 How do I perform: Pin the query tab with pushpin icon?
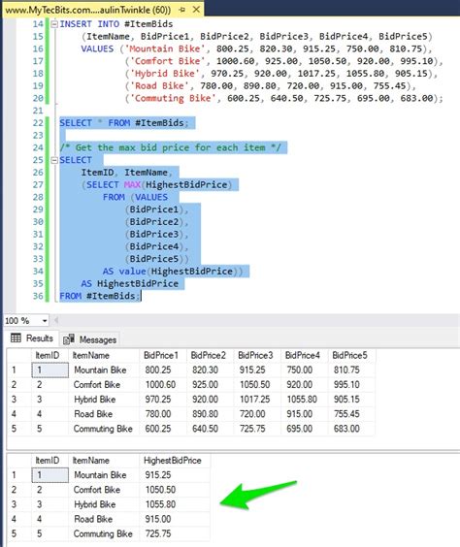(181, 10)
